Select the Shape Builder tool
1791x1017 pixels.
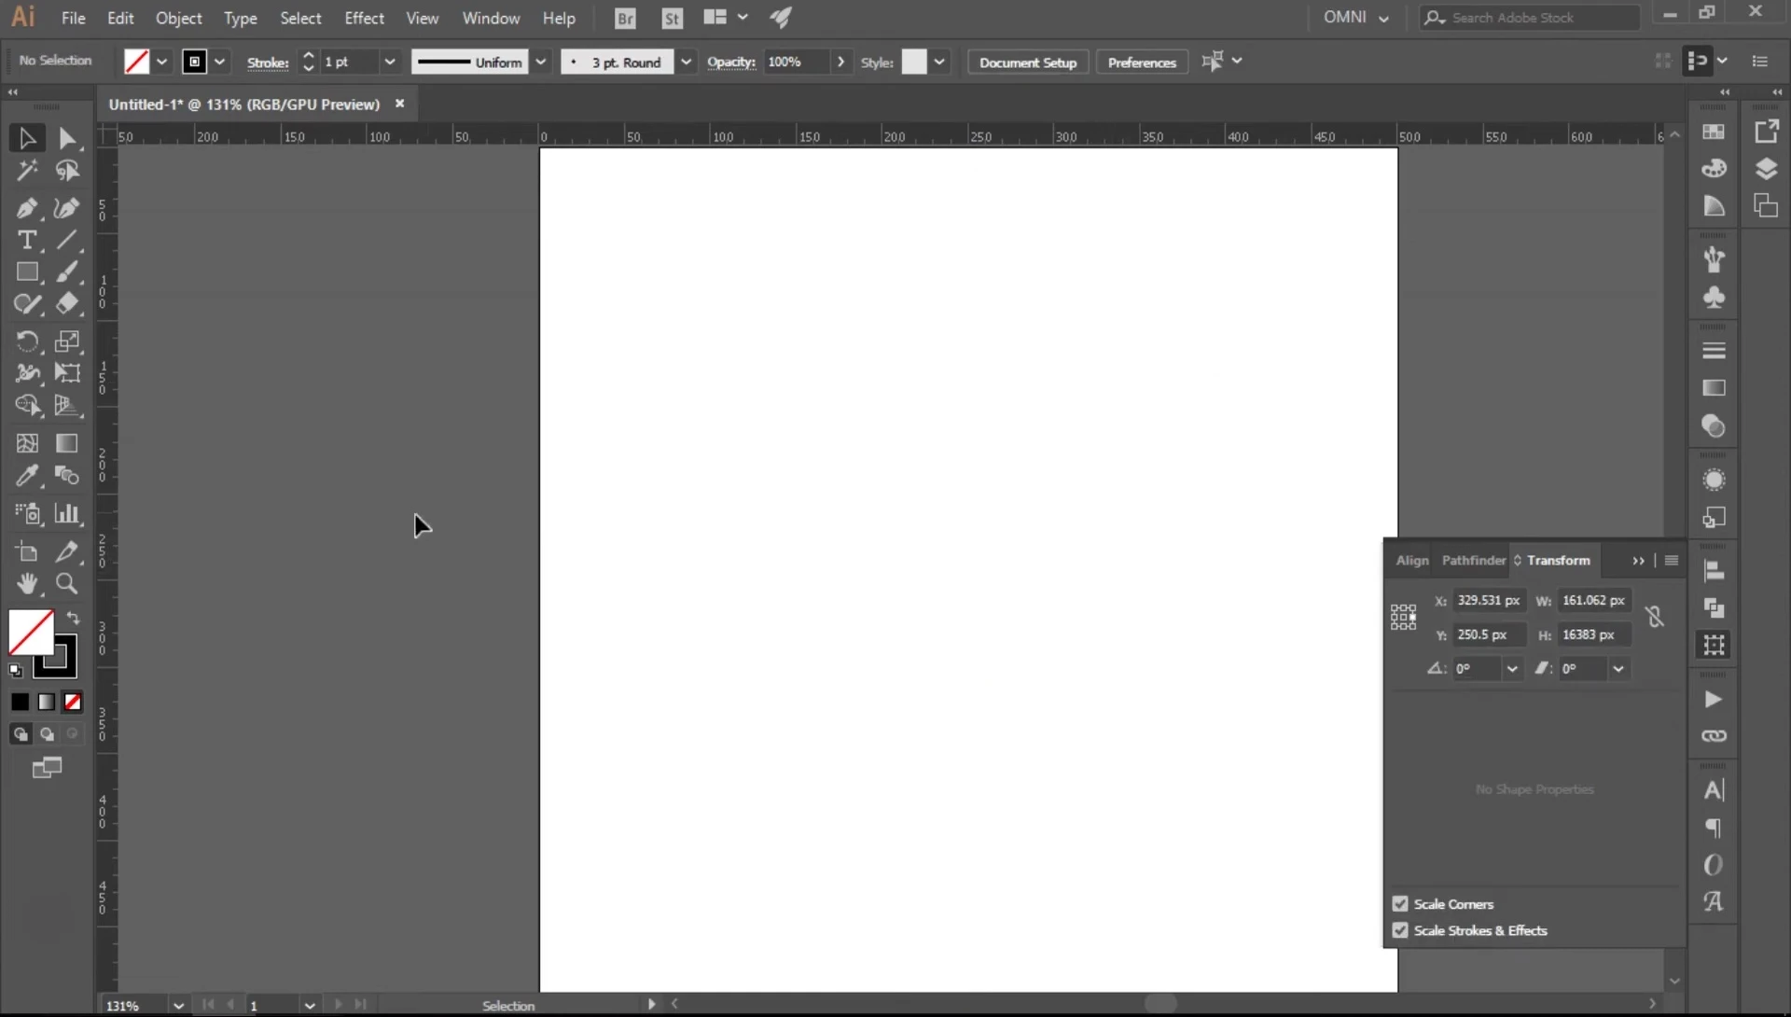click(27, 405)
